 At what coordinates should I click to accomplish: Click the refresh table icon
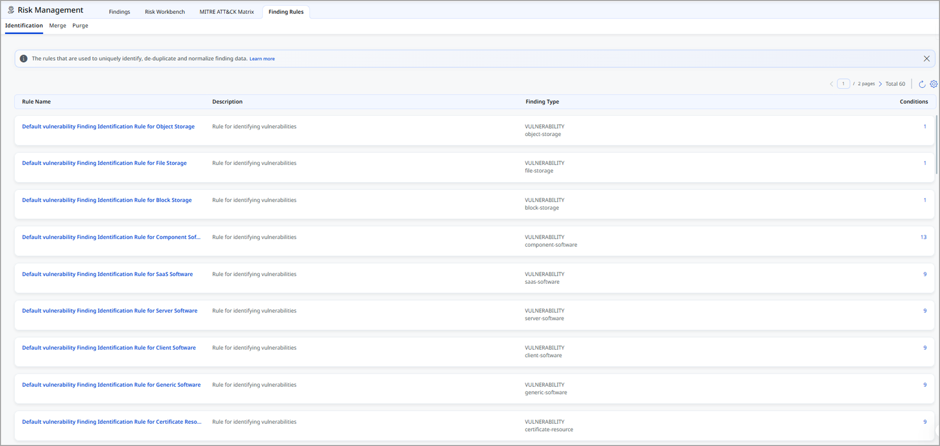point(922,84)
